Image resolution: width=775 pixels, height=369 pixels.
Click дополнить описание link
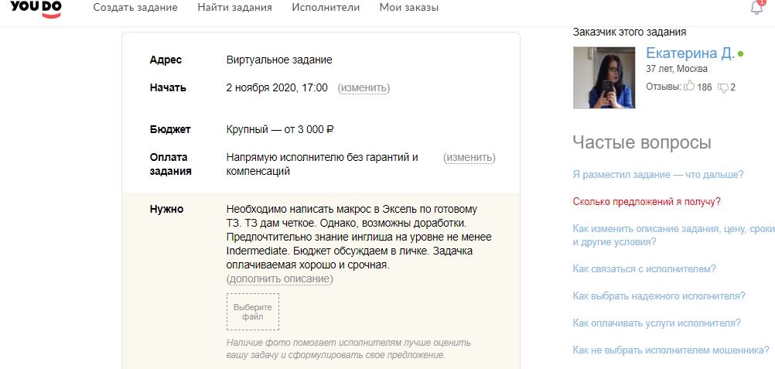pyautogui.click(x=280, y=279)
